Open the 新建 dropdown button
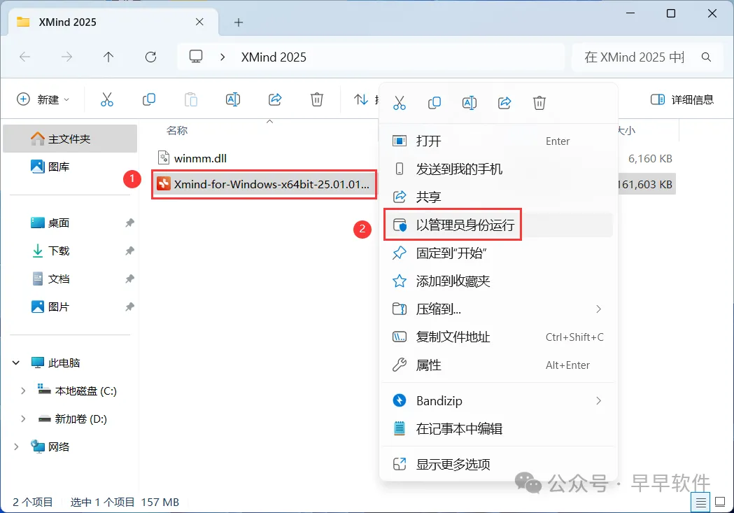This screenshot has width=734, height=513. [43, 99]
